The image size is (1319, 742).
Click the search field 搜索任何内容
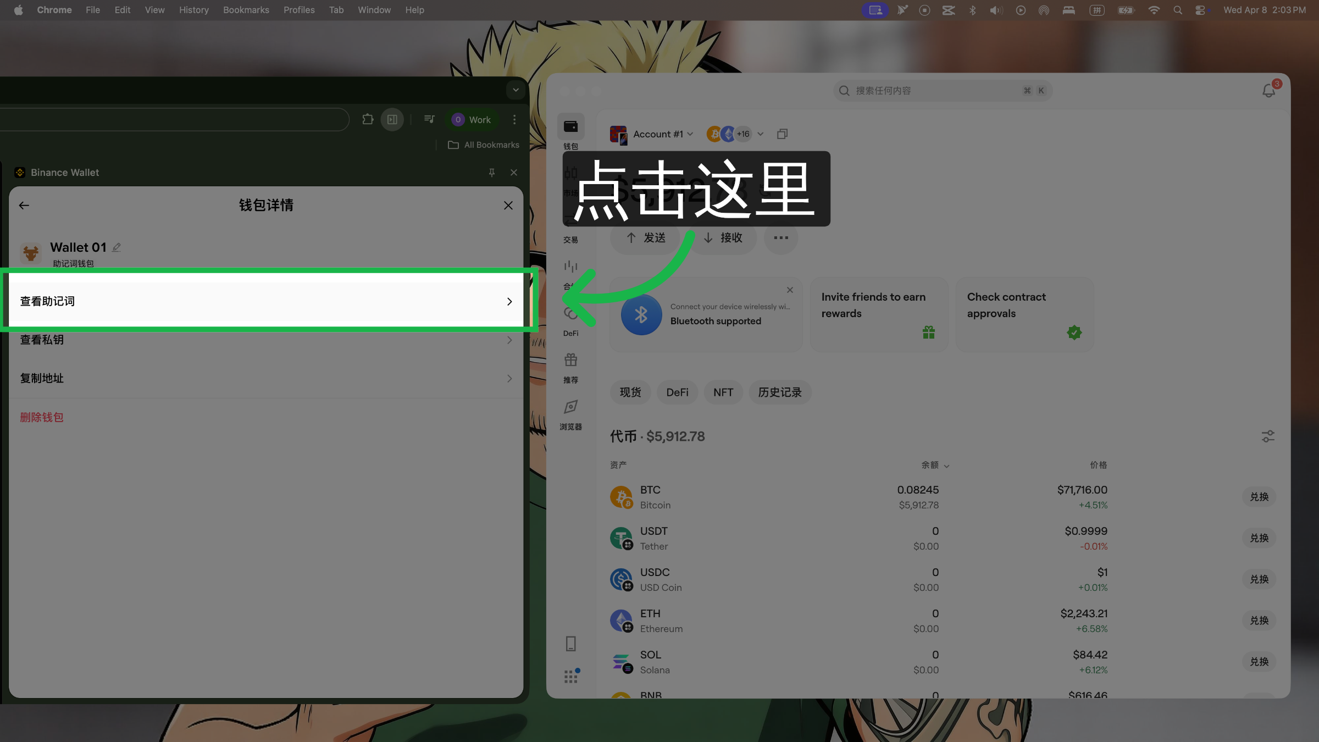click(943, 91)
